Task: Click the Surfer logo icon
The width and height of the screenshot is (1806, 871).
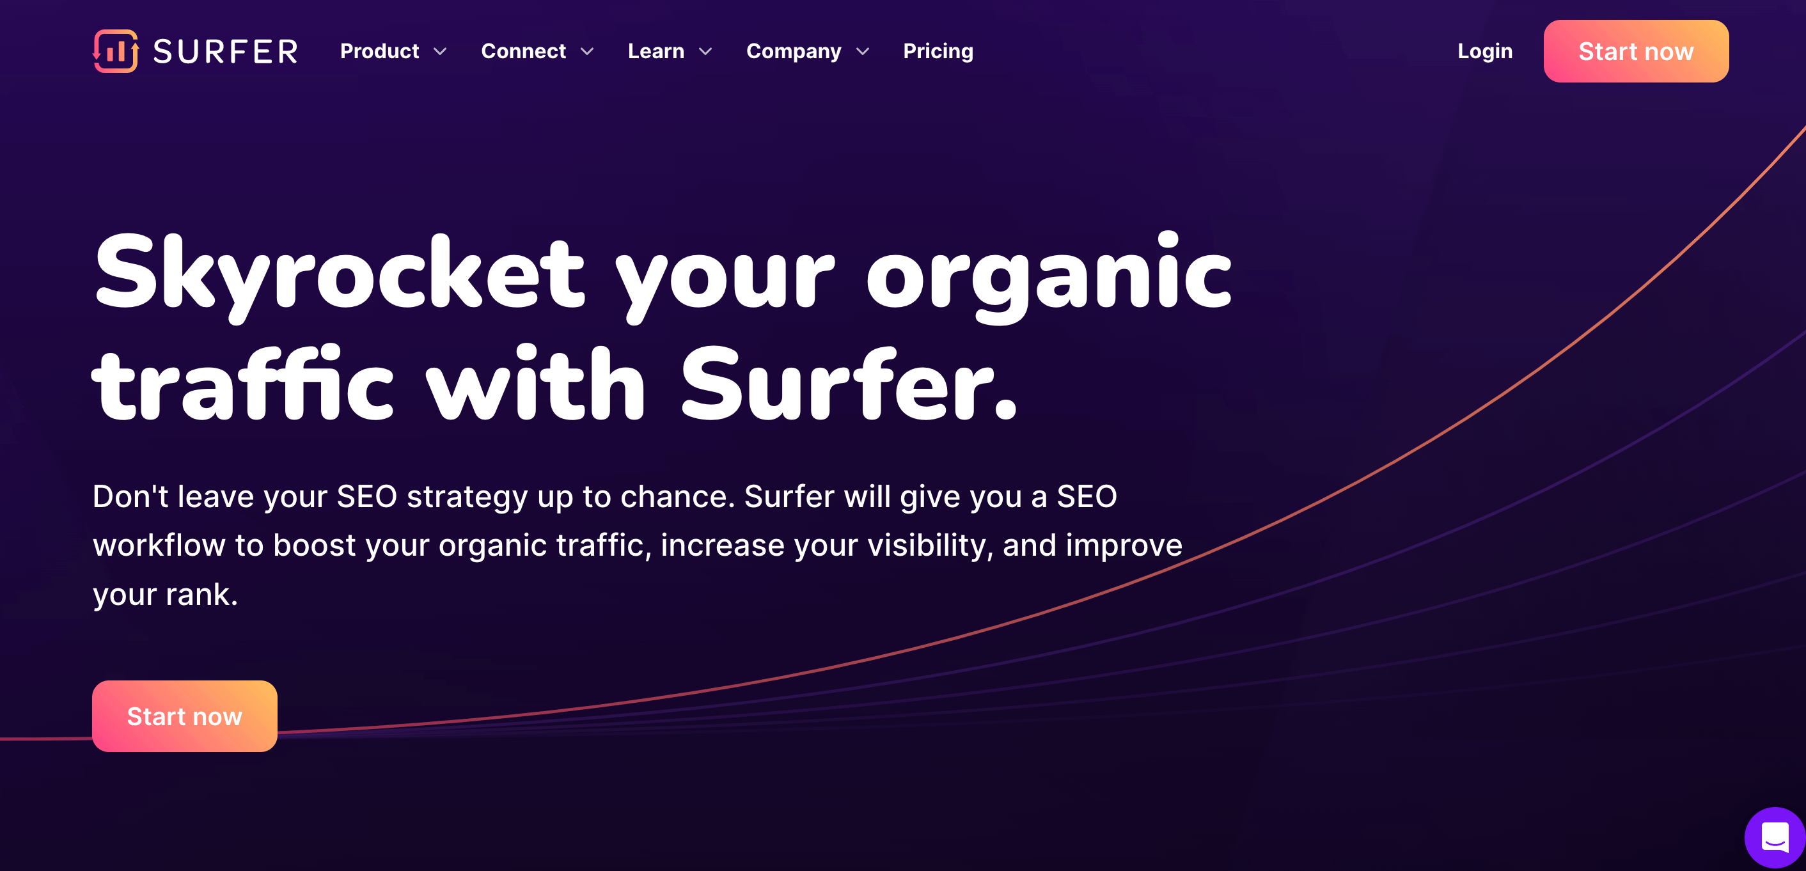Action: [115, 51]
